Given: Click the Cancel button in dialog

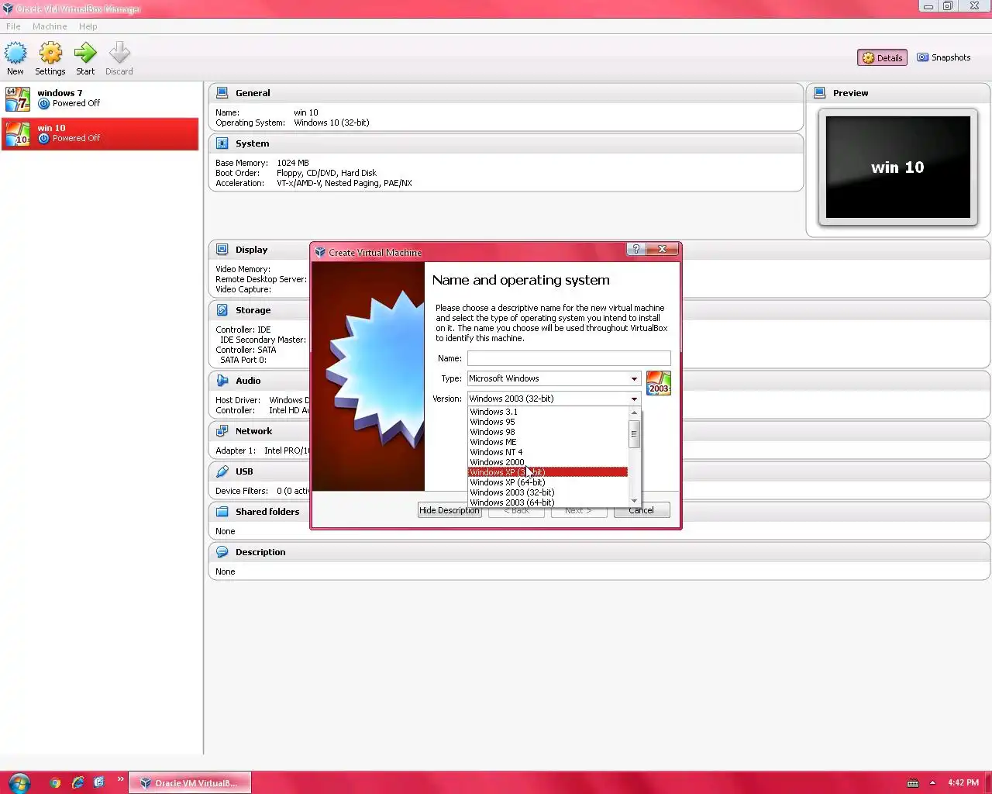Looking at the screenshot, I should pos(642,510).
